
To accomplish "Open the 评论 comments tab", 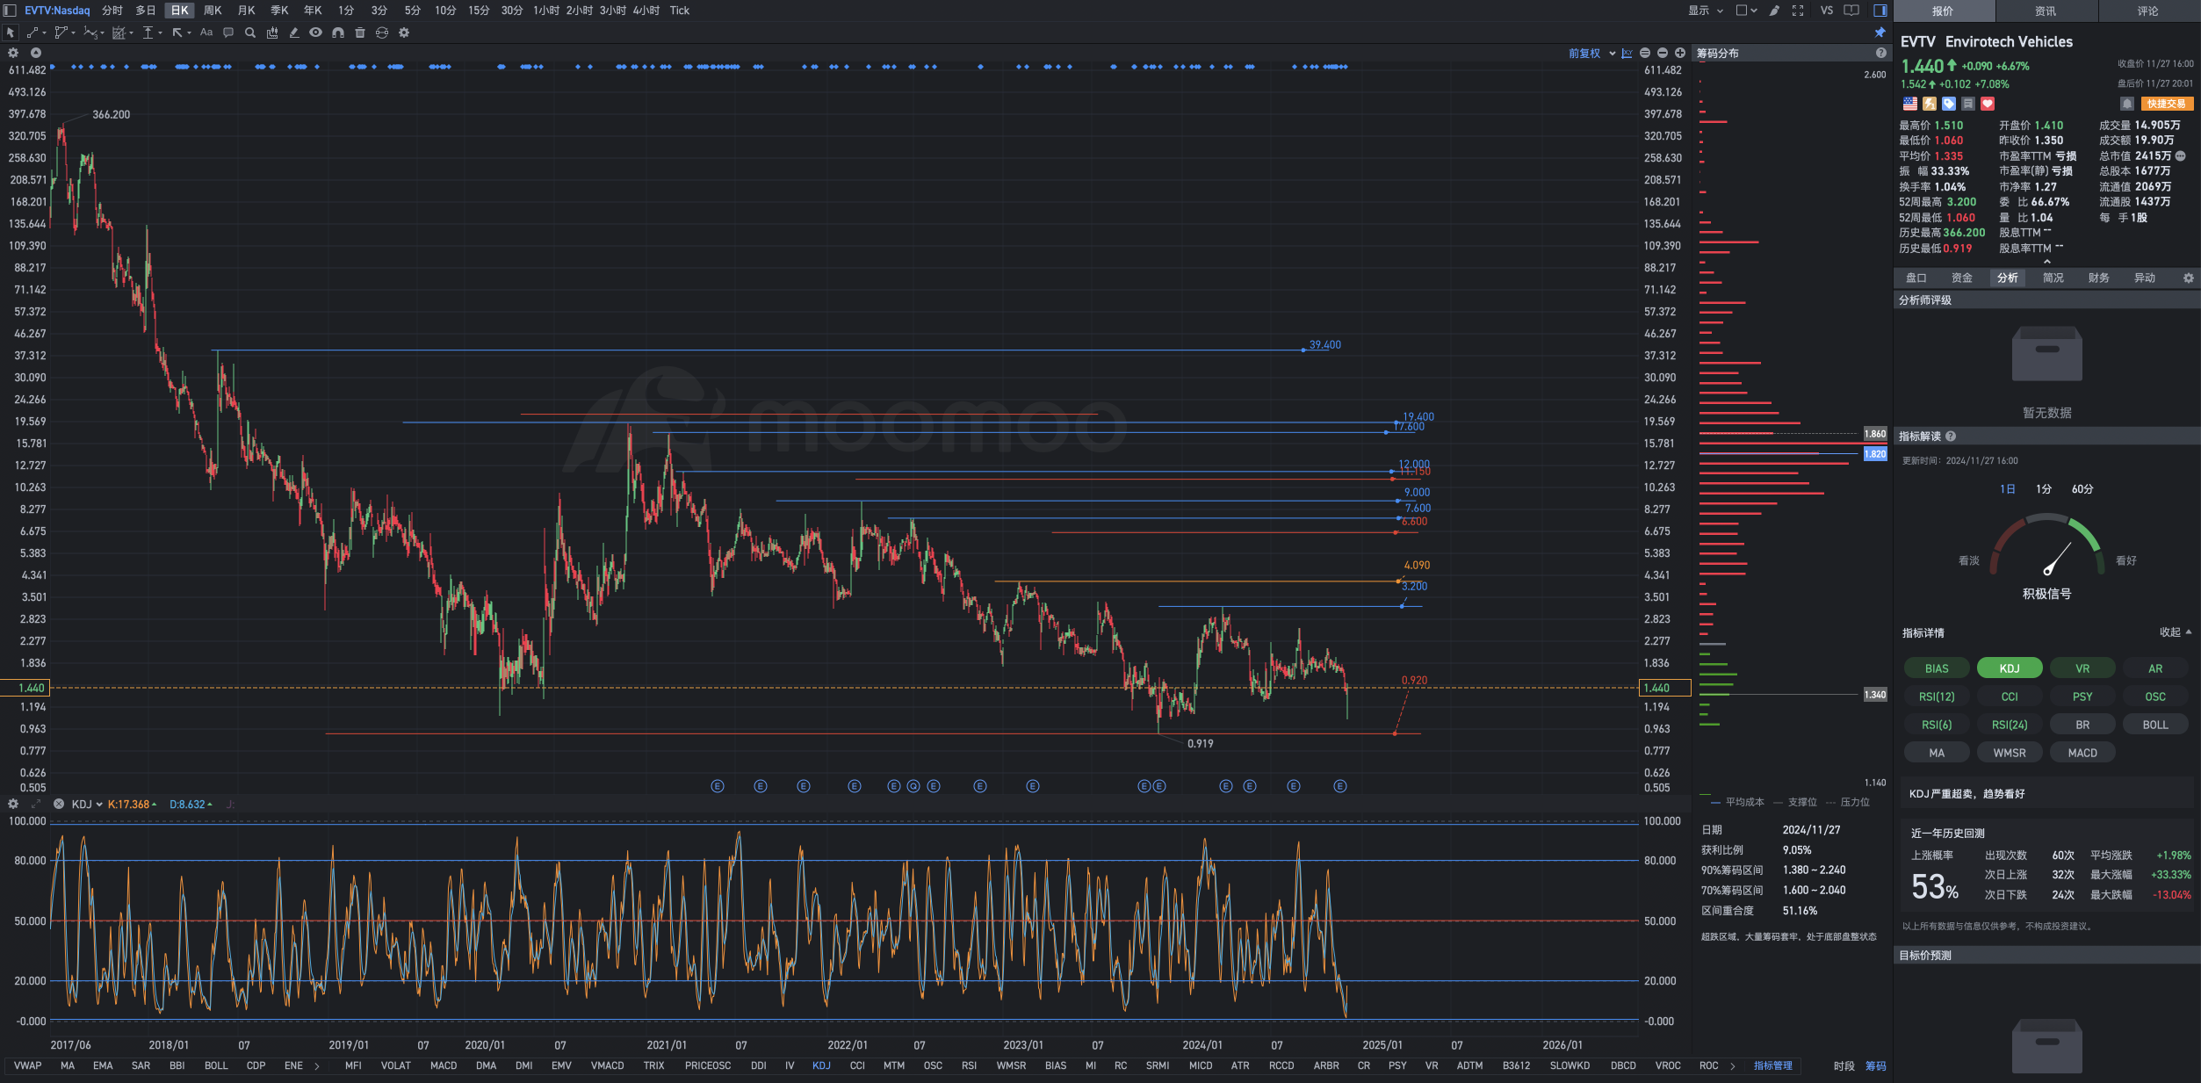I will (2148, 11).
